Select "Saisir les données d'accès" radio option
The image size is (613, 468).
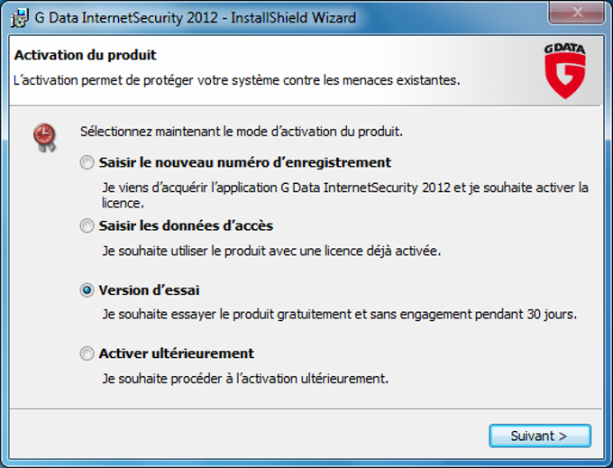tap(87, 226)
